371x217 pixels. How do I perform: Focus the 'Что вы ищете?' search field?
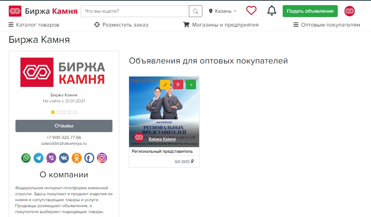coord(135,11)
